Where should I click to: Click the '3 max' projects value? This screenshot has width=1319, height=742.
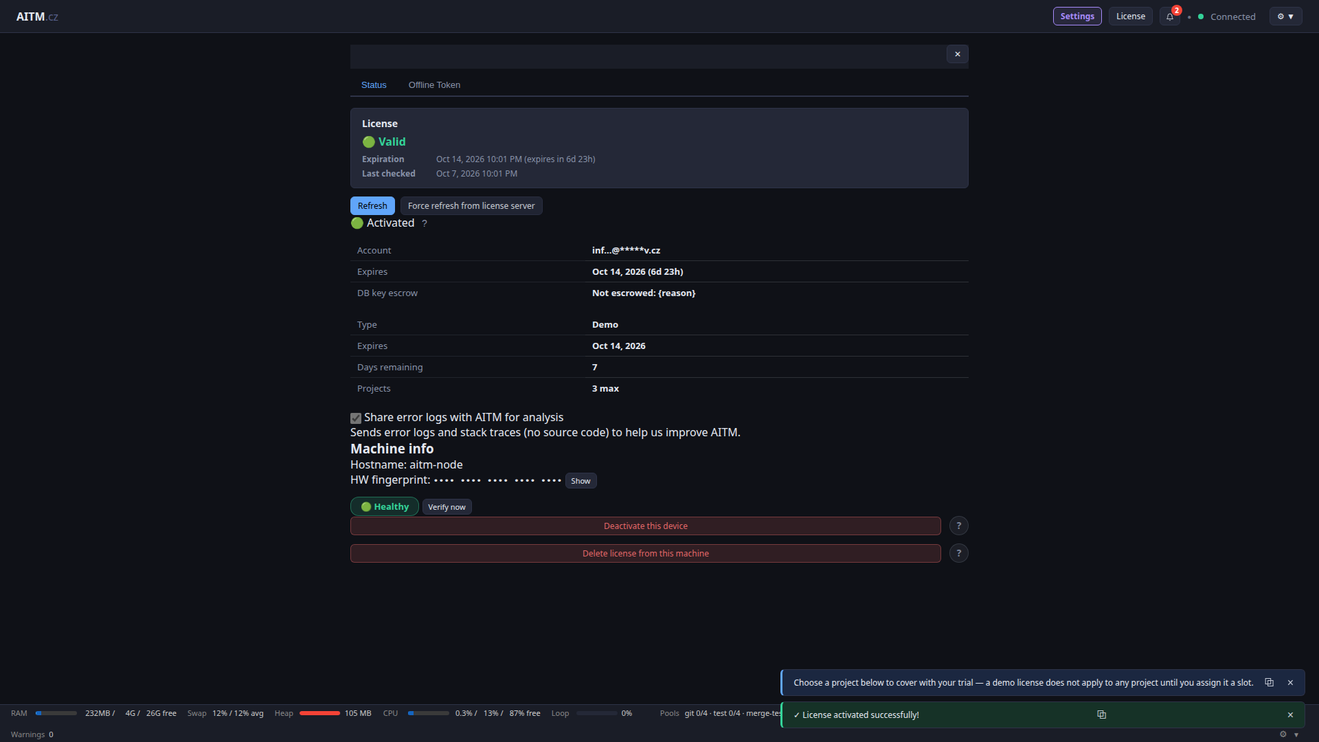tap(605, 389)
